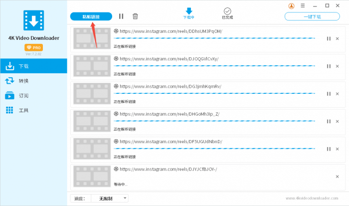Click the video reel icon before DJYJCfBJOY- URL
Image resolution: width=349 pixels, height=206 pixels.
[x=116, y=169]
